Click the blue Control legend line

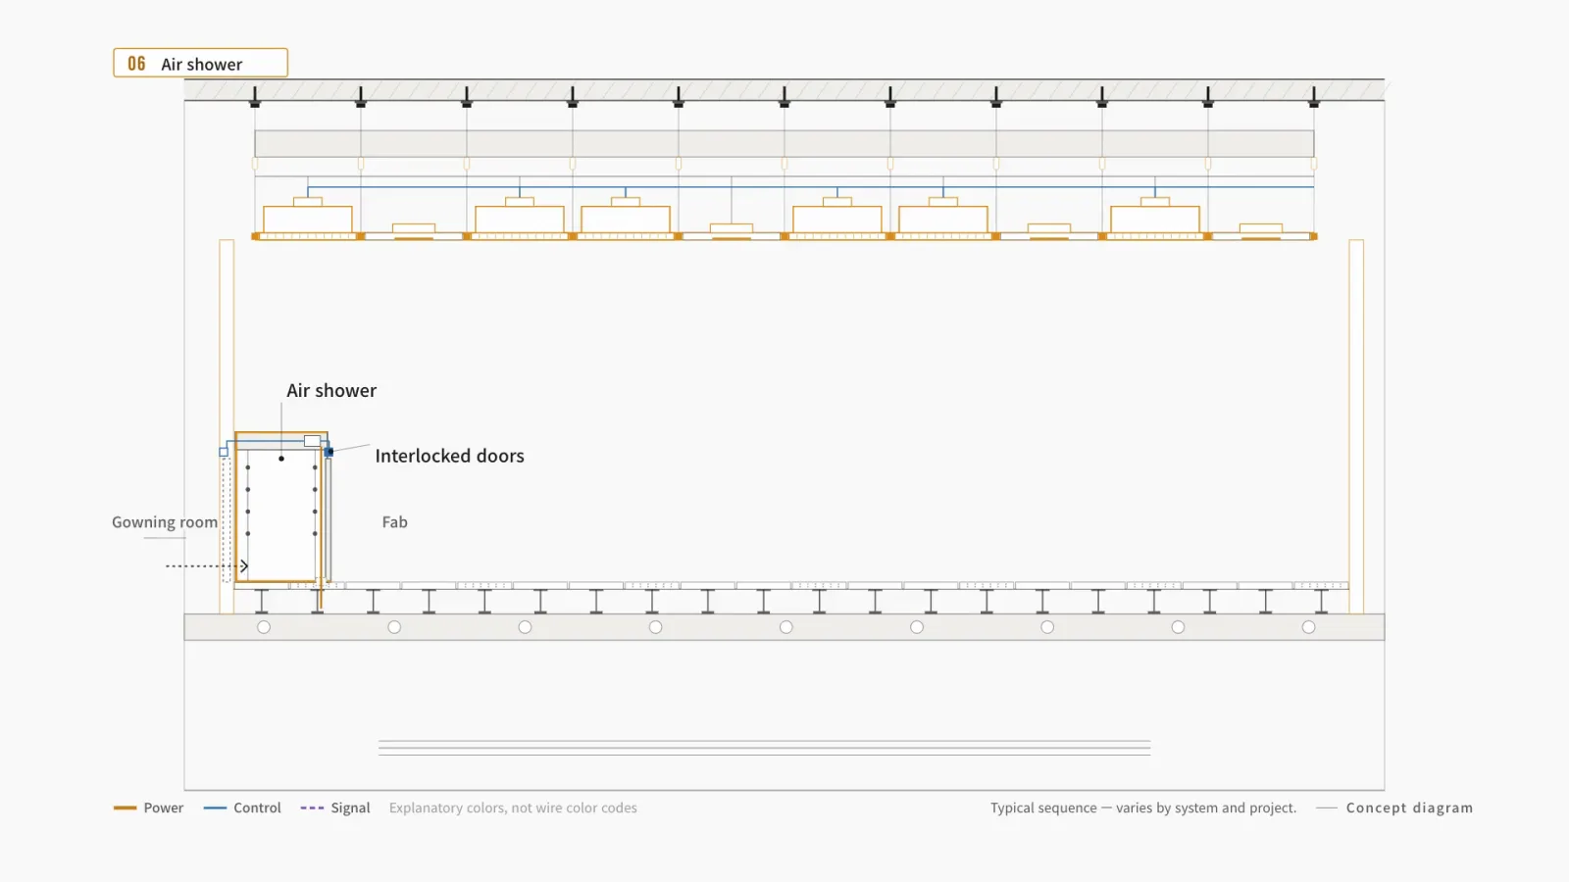click(x=215, y=808)
